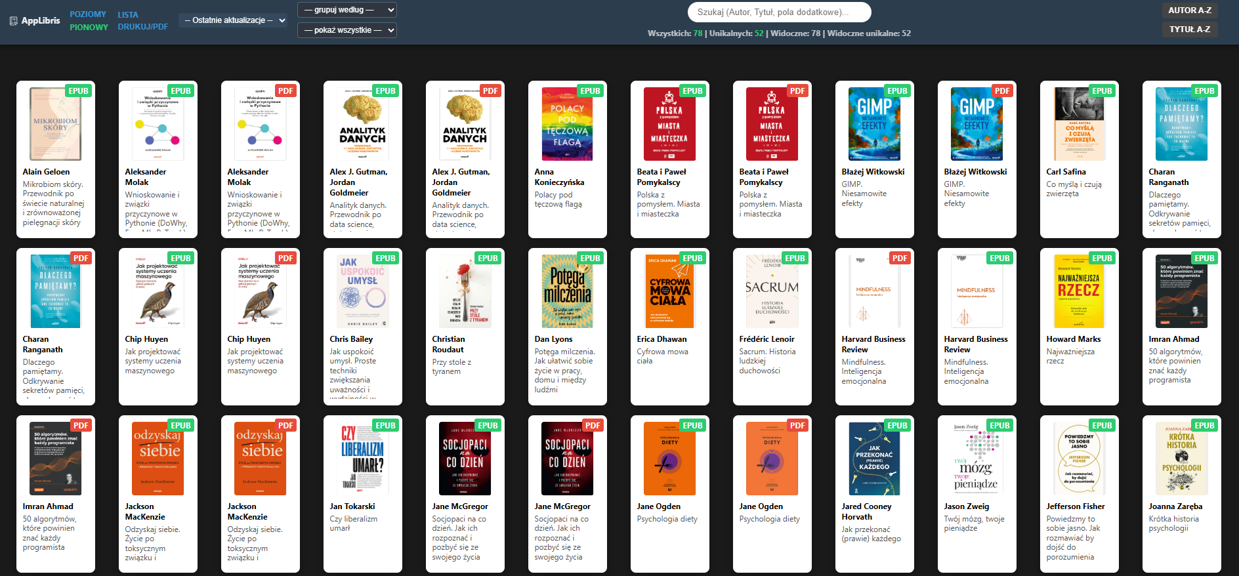Image resolution: width=1239 pixels, height=576 pixels.
Task: Open the pokaż wszystkie dropdown
Action: point(347,30)
